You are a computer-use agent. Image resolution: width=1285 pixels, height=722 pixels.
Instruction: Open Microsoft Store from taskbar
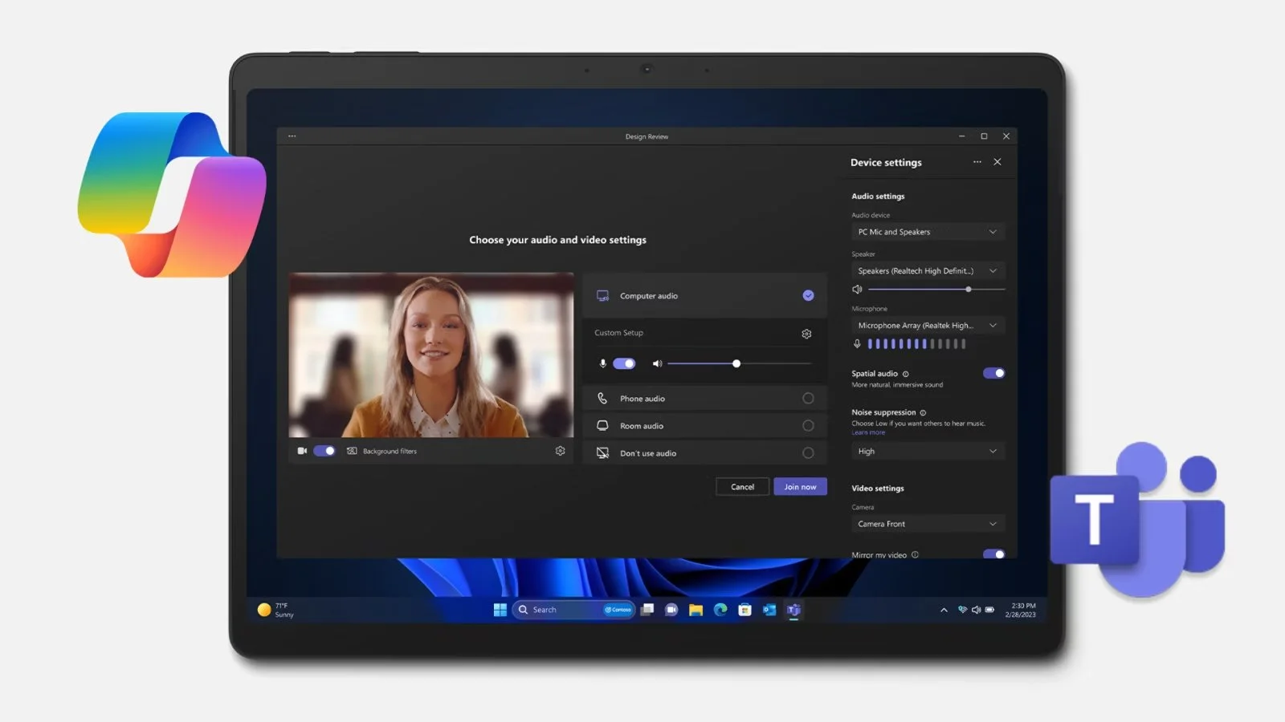coord(744,610)
